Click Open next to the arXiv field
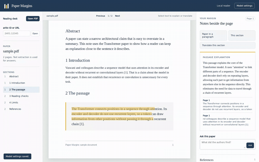This screenshot has height=162, width=259. click(35, 33)
